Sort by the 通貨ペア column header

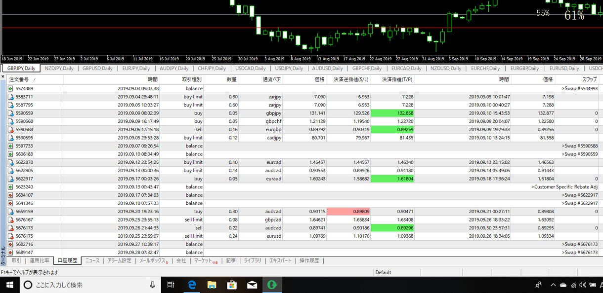261,79
